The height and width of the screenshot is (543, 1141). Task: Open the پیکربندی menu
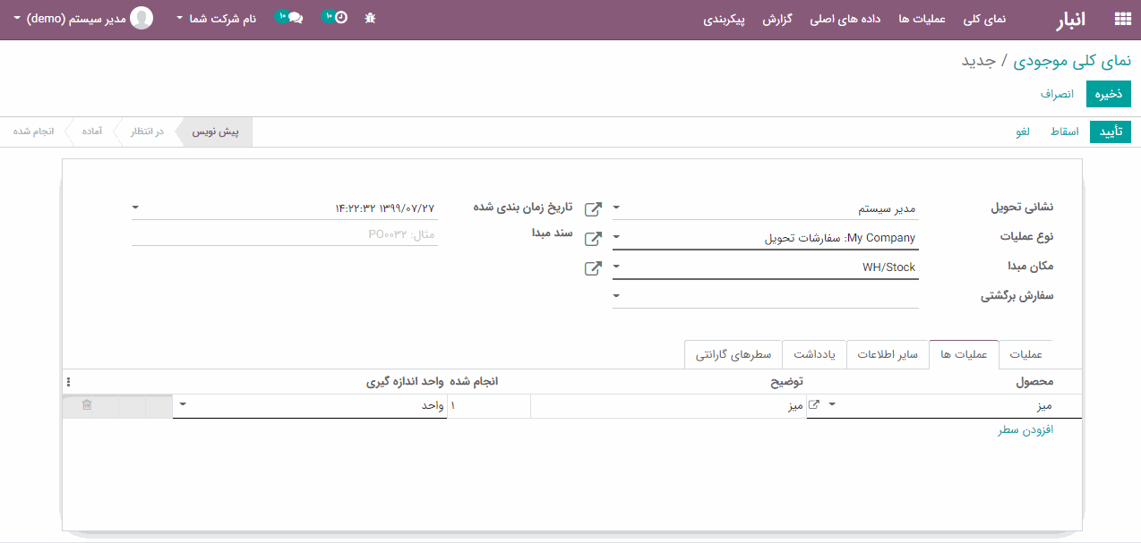point(725,19)
